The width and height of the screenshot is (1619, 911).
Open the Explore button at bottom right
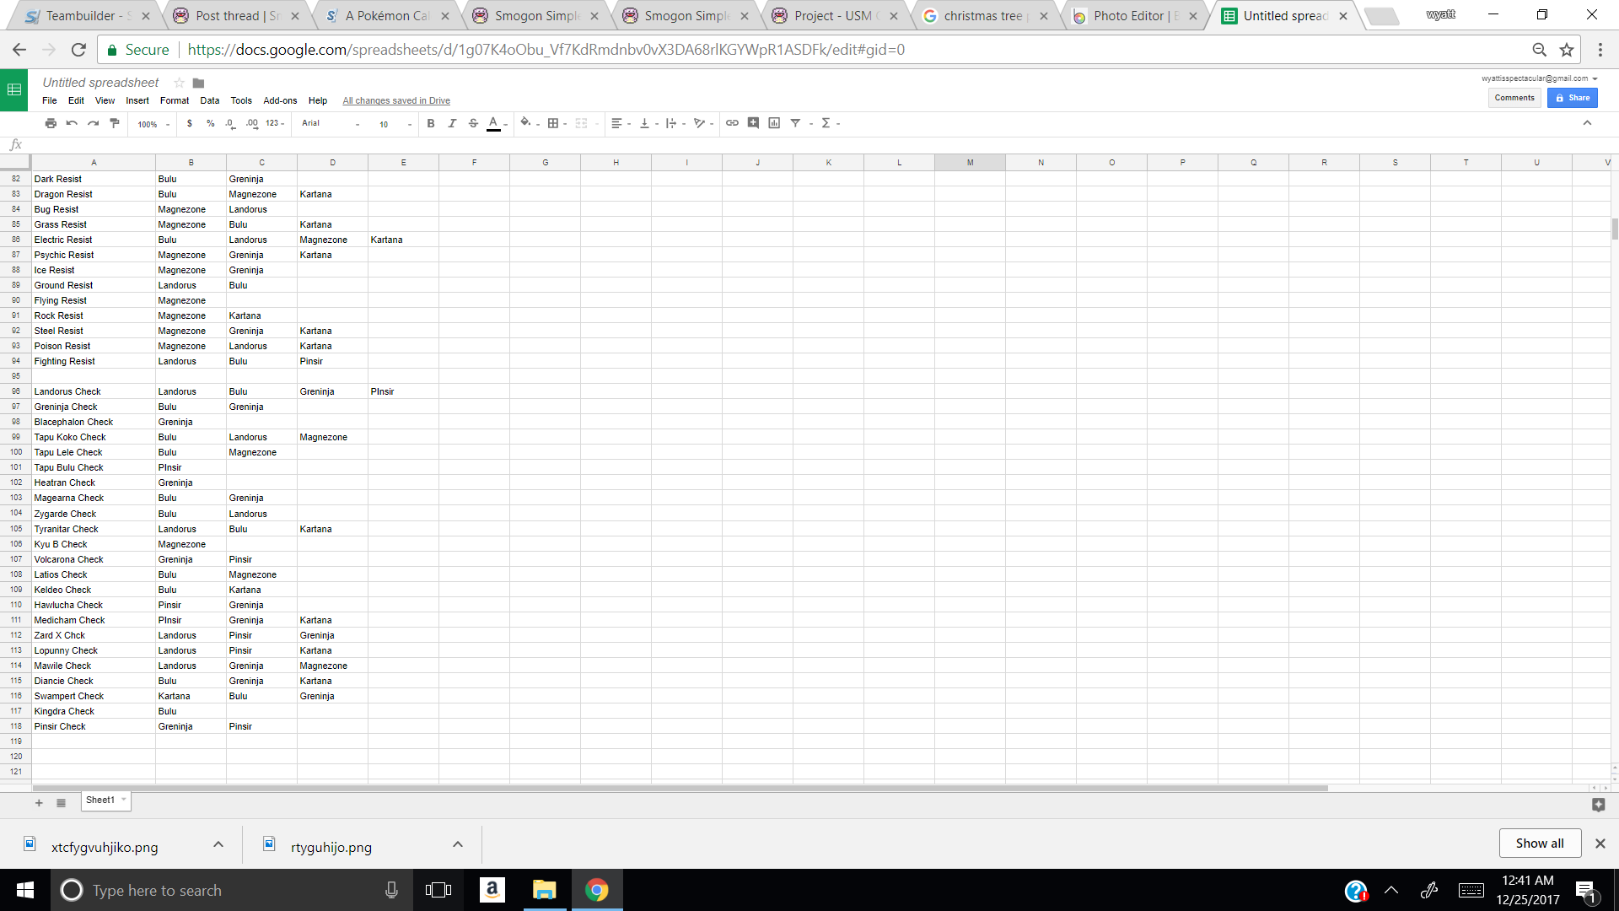(x=1598, y=805)
